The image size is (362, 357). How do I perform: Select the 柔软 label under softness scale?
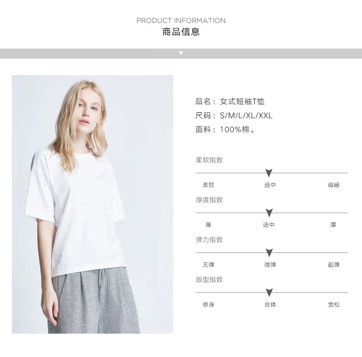(x=208, y=185)
